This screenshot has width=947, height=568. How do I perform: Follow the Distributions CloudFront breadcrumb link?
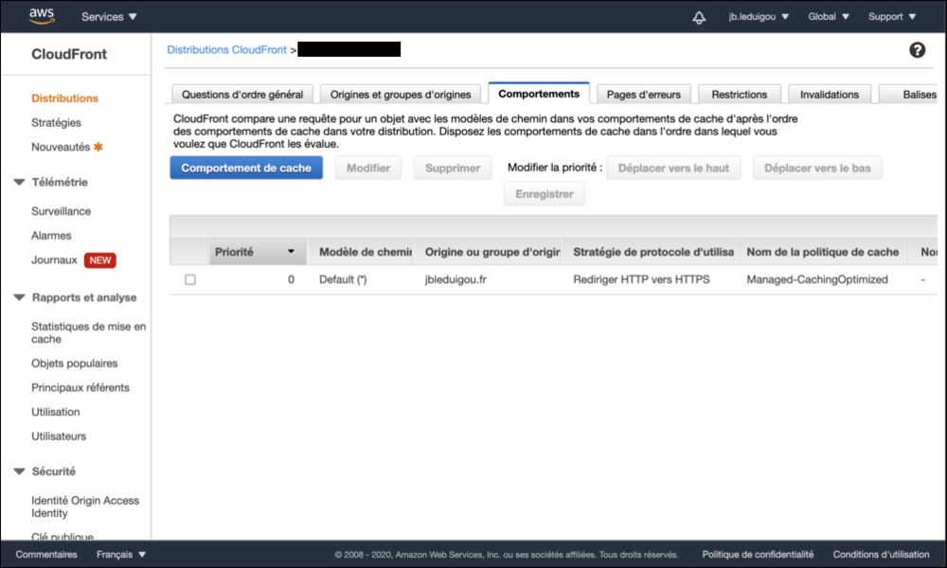point(226,49)
